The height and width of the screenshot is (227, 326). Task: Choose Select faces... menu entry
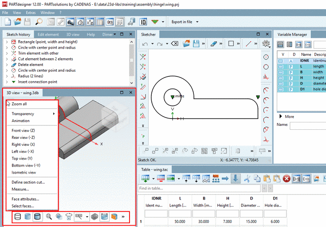[32, 206]
